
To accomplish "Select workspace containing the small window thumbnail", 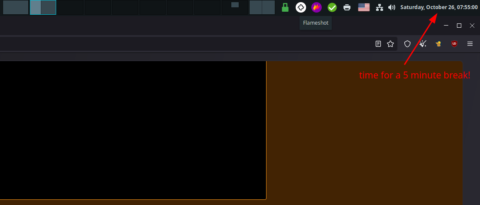I will pyautogui.click(x=235, y=7).
